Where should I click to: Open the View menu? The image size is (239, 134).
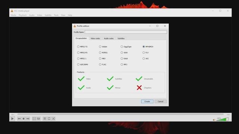(x=63, y=15)
